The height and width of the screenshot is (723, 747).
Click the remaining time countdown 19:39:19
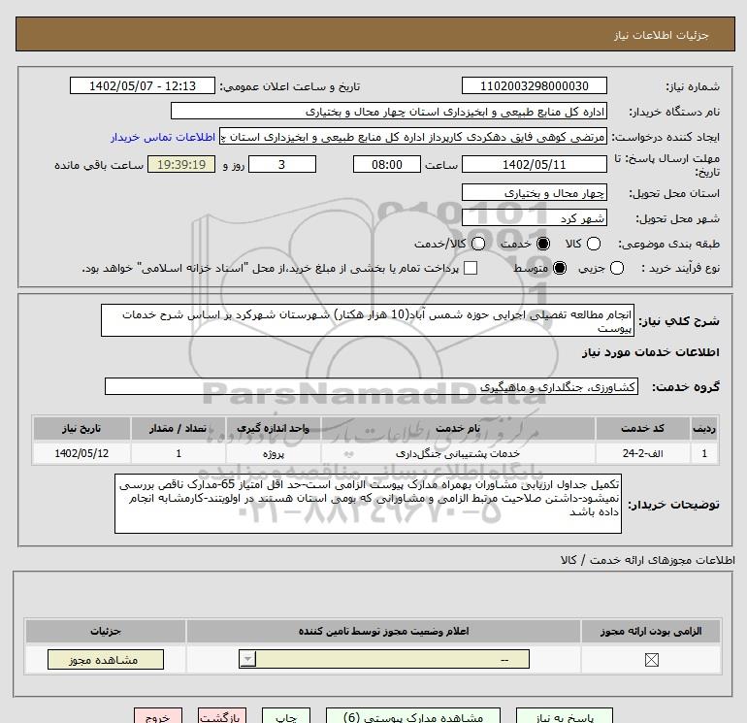pos(181,164)
